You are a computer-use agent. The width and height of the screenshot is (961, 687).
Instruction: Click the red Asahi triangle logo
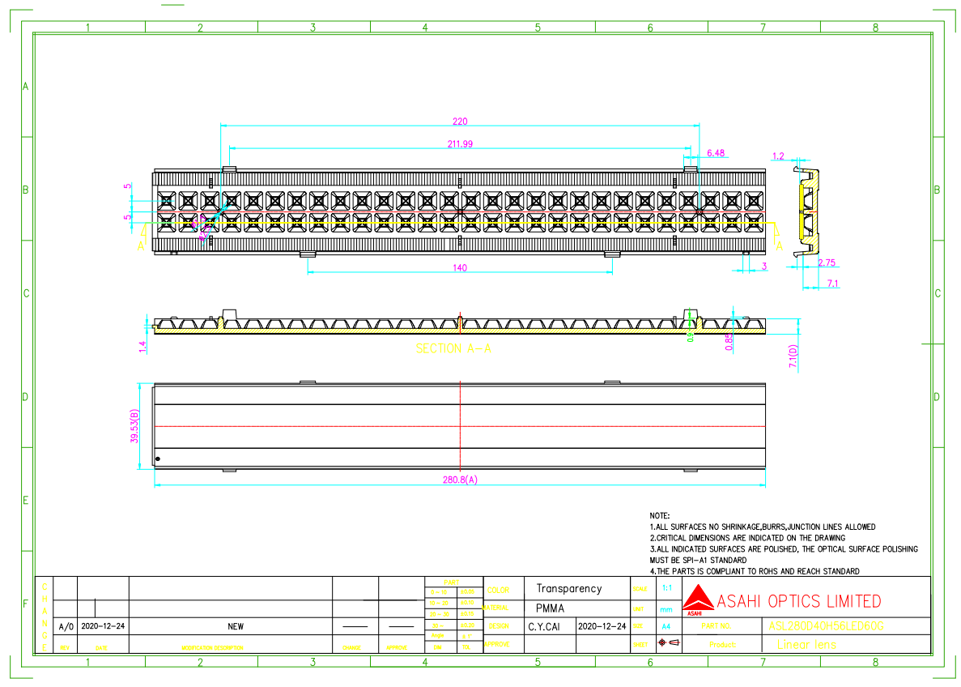click(x=697, y=598)
